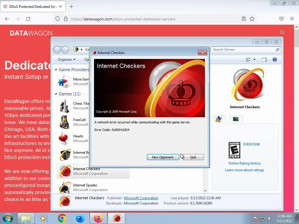Screen dimensions: 299x224
Task: Collapse the Game Providers group
Action: click(56, 70)
